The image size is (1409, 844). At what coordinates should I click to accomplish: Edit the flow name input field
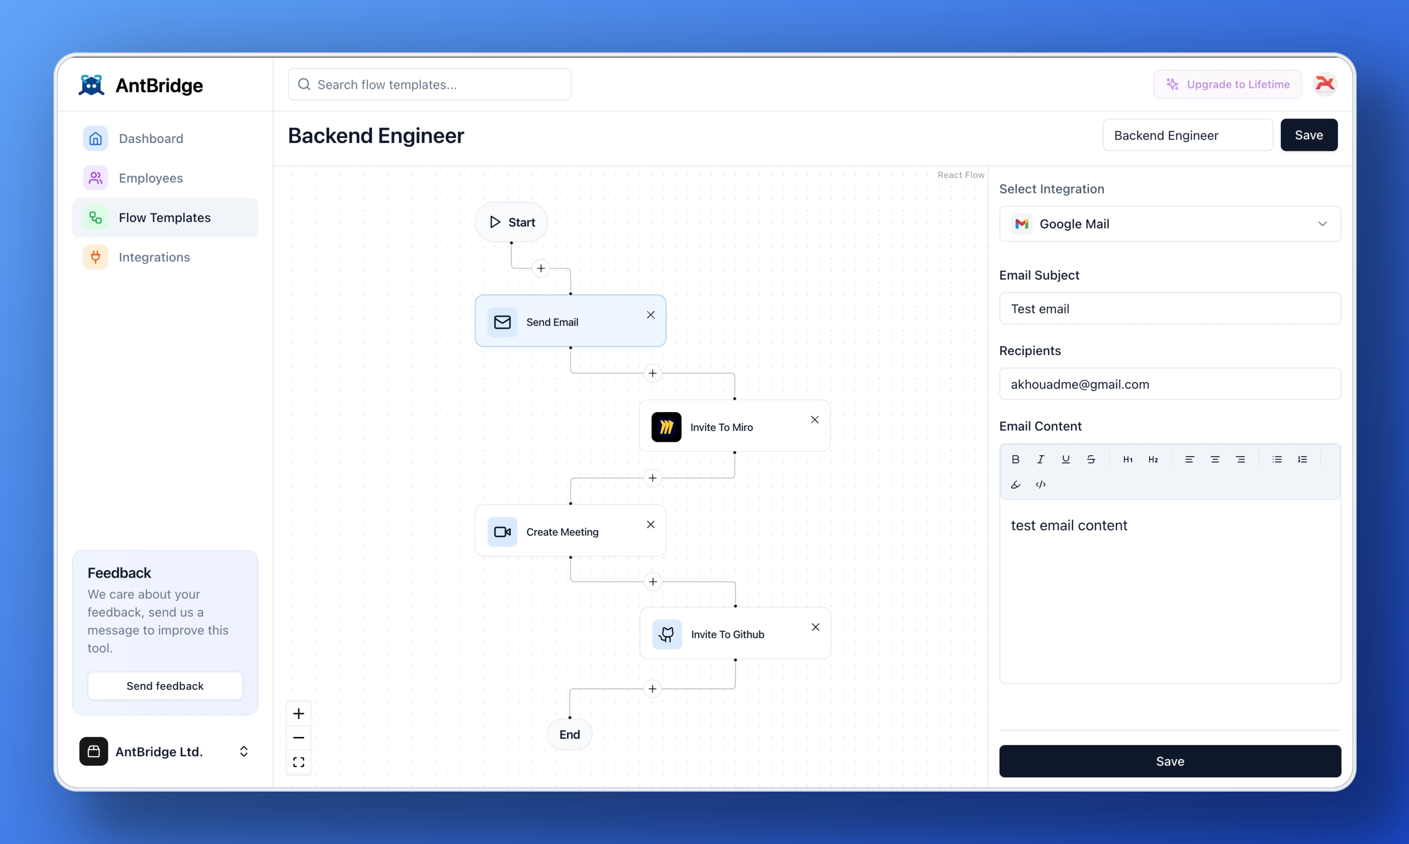pyautogui.click(x=1187, y=135)
